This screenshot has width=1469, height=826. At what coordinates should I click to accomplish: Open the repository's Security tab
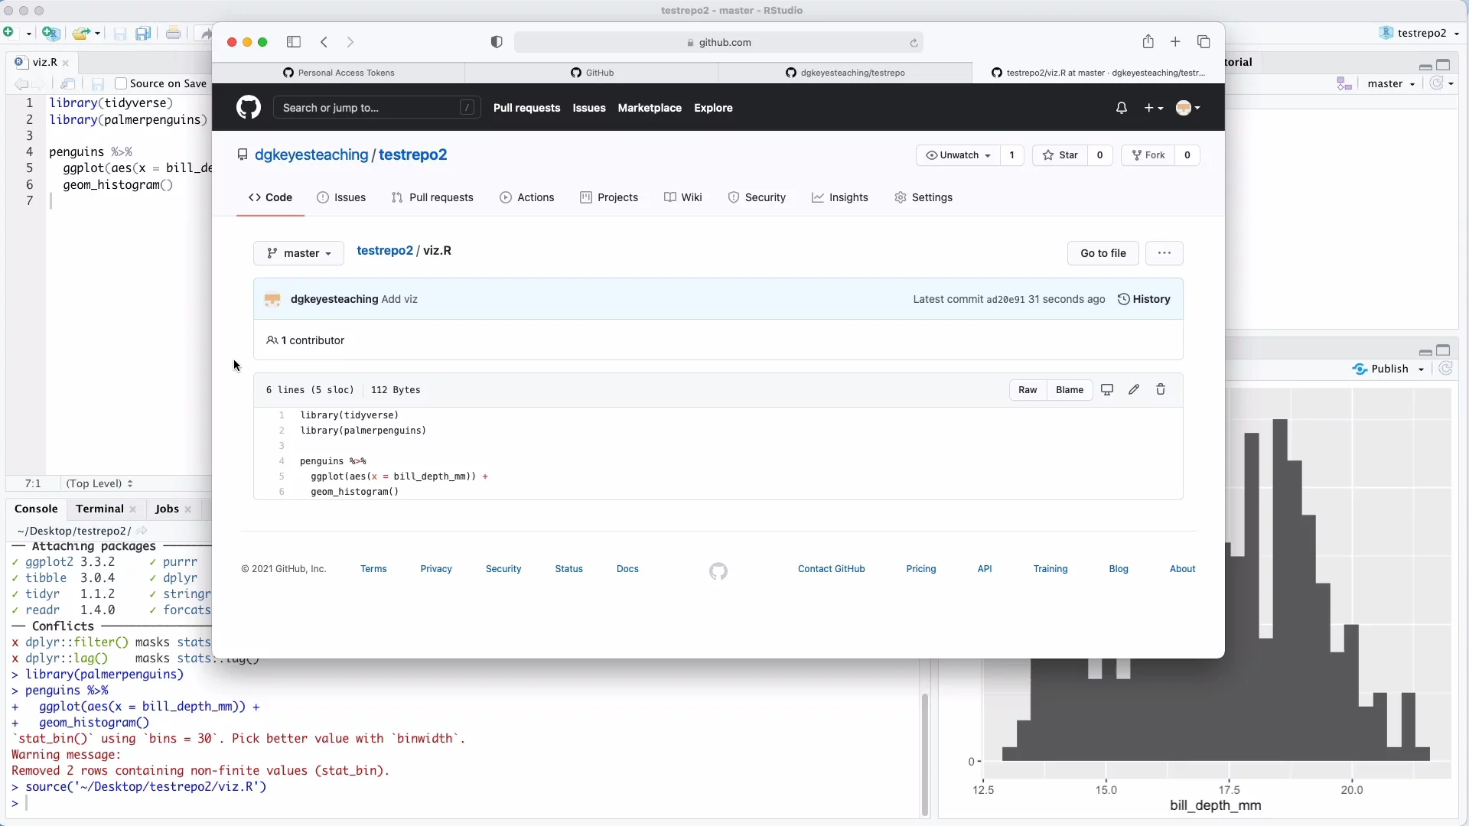click(x=757, y=197)
